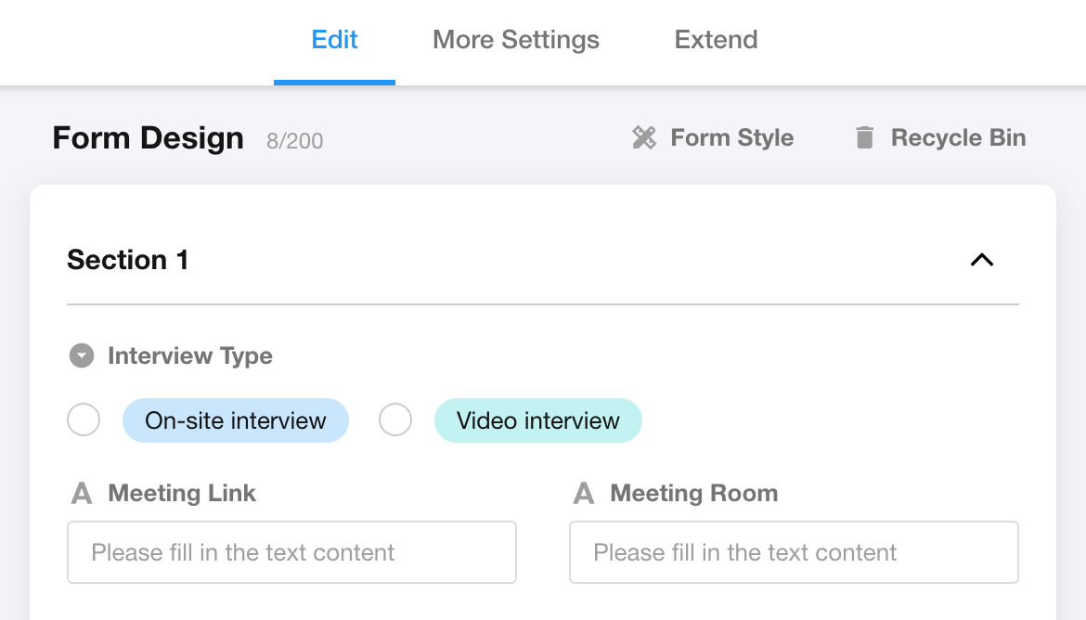Collapse Section 1 with the chevron arrow

click(x=981, y=261)
